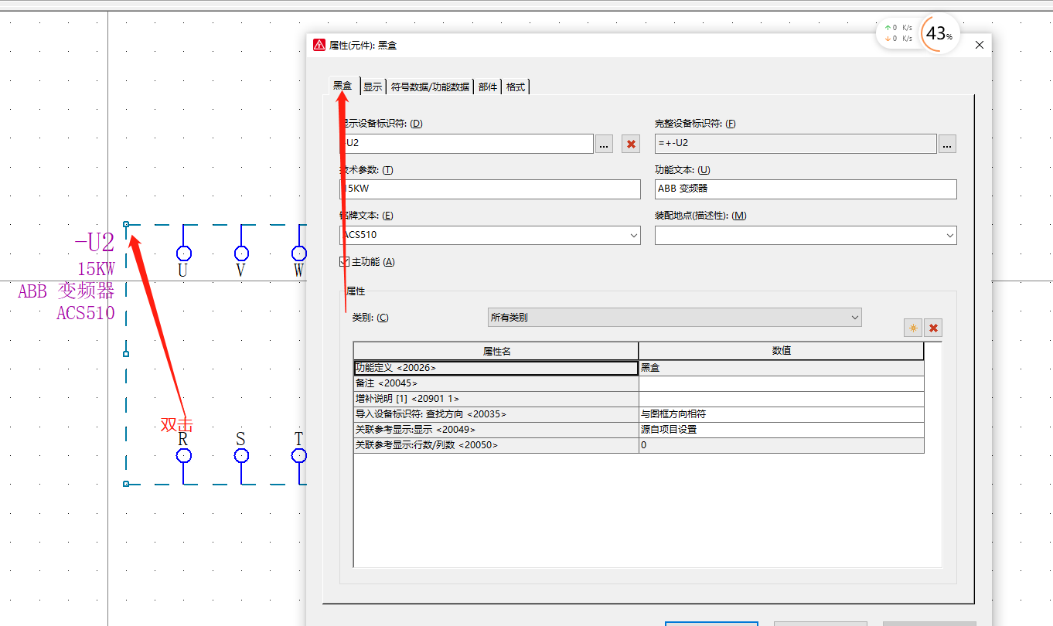1053x626 pixels.
Task: Open the full device tag ... browse icon
Action: [946, 144]
